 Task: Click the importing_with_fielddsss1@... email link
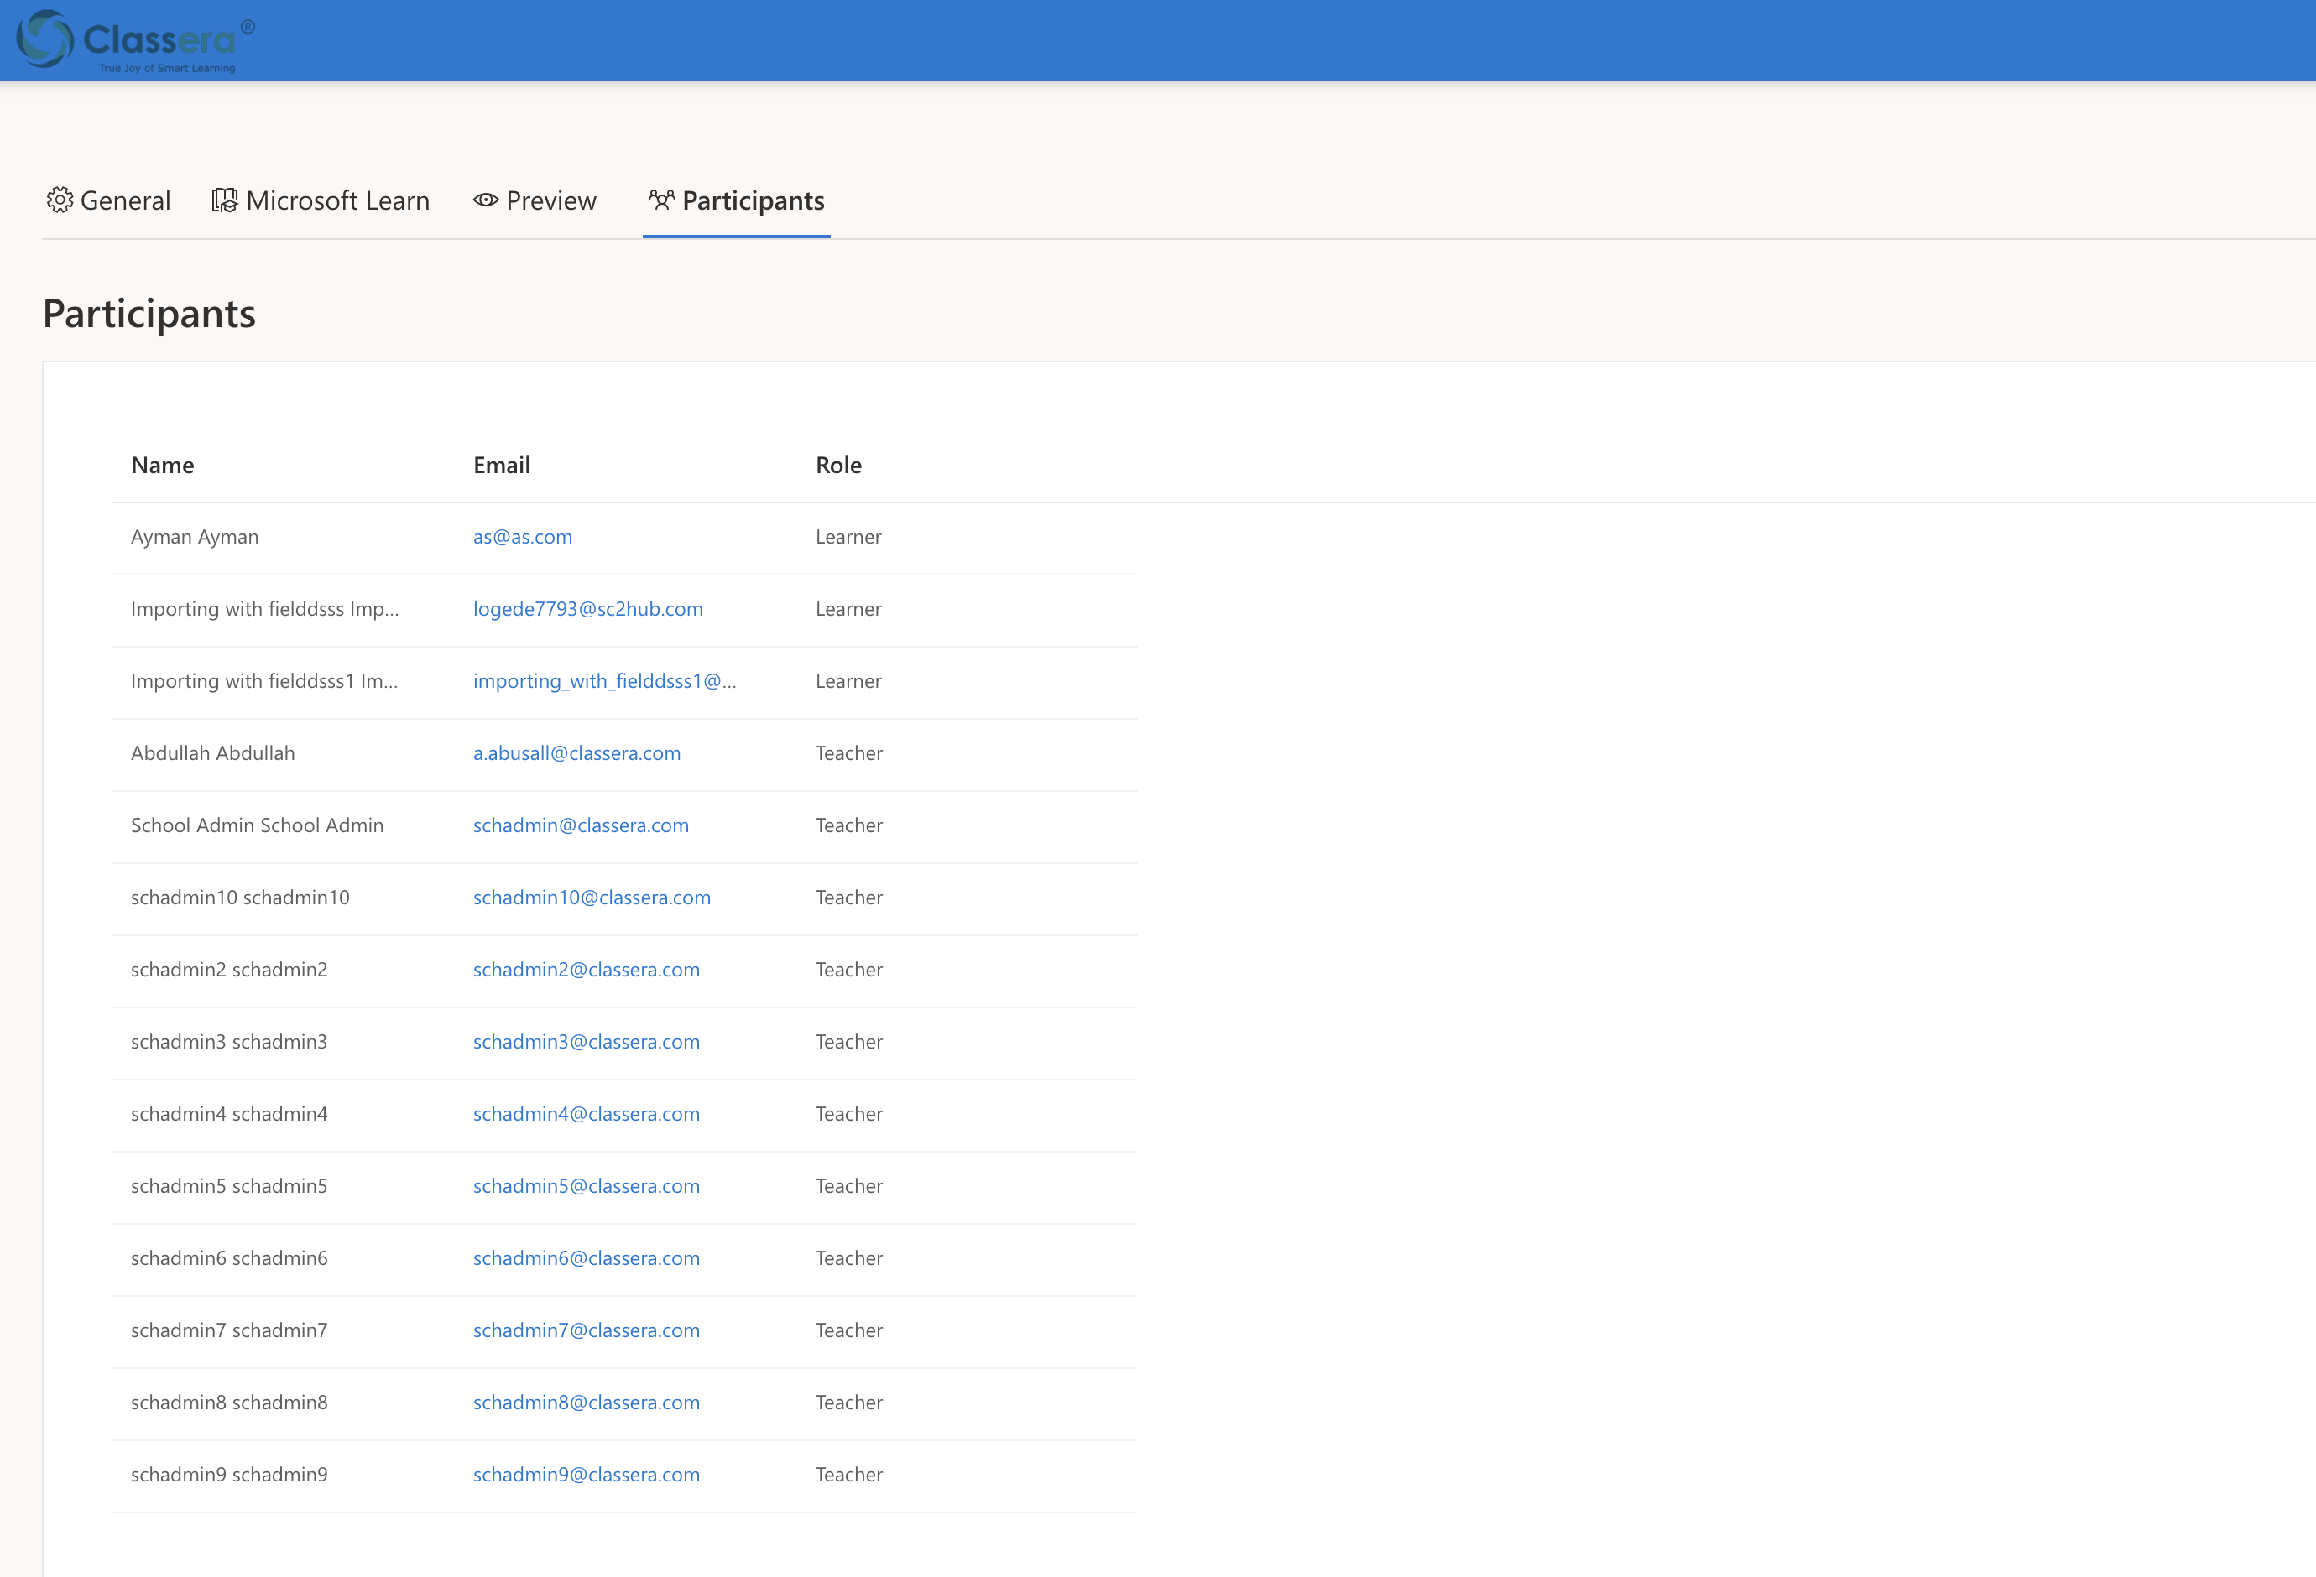pos(605,681)
